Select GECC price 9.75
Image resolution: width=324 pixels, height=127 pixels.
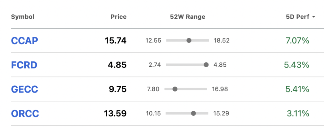click(x=118, y=89)
